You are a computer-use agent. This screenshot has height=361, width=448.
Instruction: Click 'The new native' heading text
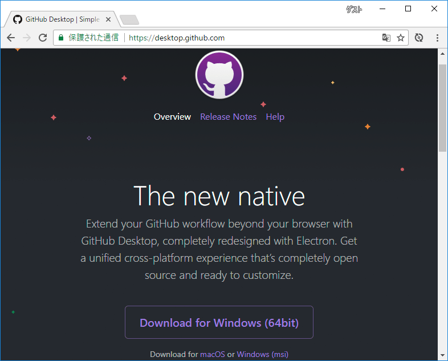[x=219, y=196]
